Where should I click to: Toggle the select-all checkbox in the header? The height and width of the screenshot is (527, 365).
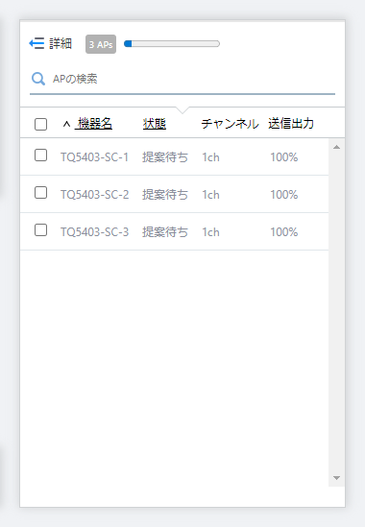(40, 125)
